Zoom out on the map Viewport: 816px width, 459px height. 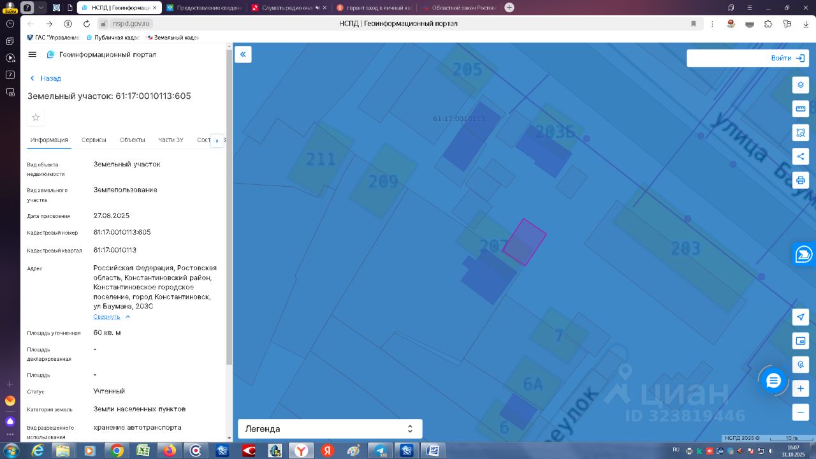click(x=801, y=412)
